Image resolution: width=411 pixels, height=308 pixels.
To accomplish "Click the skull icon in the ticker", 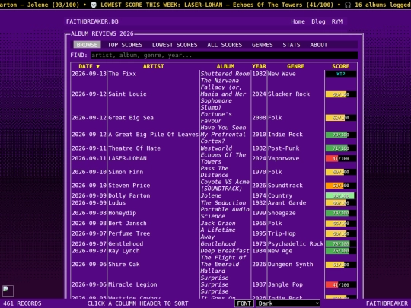I will click(x=94, y=5).
